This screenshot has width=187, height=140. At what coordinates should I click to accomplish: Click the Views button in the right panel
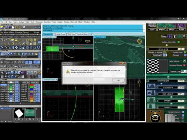(164, 36)
